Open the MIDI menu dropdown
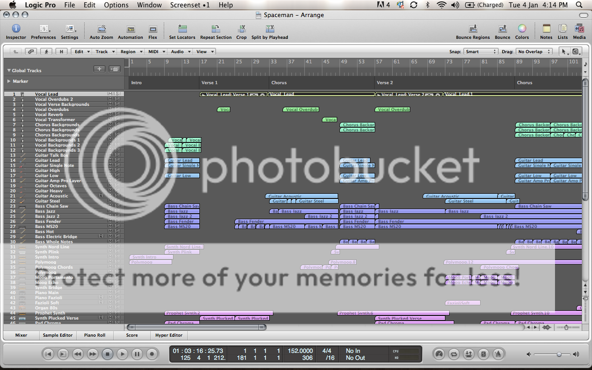 point(156,52)
